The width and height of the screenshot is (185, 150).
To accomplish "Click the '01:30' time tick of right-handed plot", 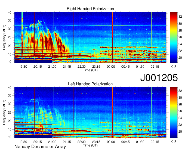I will pos(140,67).
